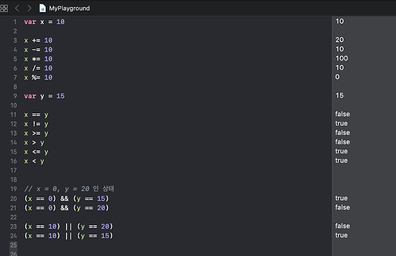
Task: Click line number 1 in gutter
Action: click(x=15, y=22)
